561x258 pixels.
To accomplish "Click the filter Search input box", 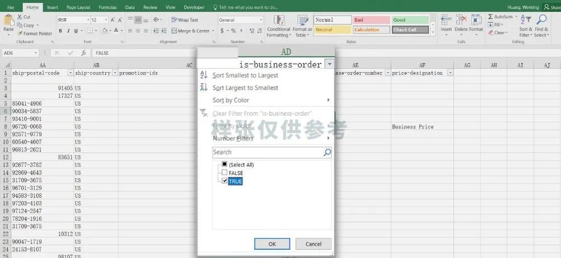I will point(268,152).
